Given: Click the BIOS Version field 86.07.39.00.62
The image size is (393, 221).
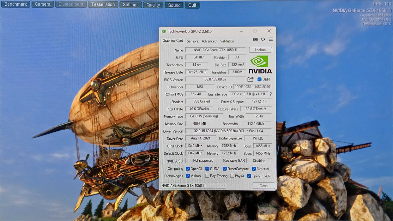Looking at the screenshot, I should tap(215, 79).
